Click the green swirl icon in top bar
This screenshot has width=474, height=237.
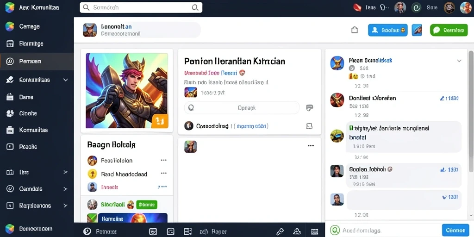point(417,8)
